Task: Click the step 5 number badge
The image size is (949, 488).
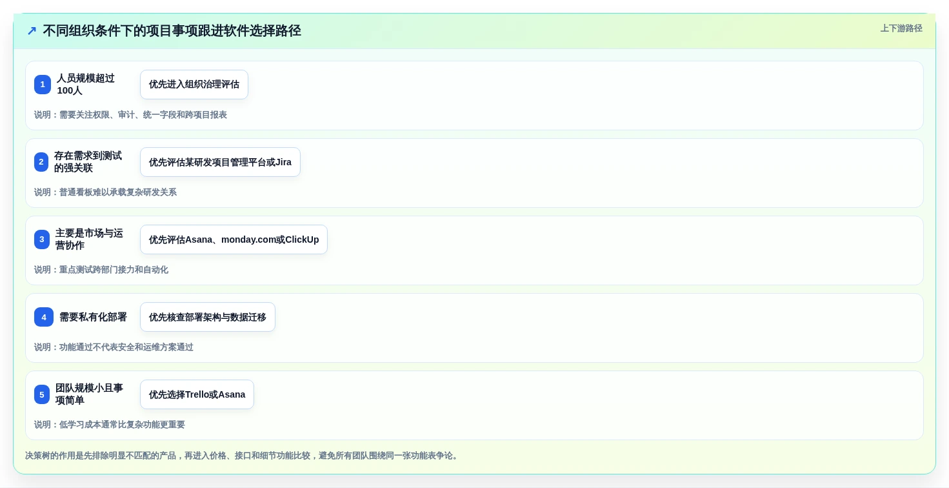Action: pos(42,394)
